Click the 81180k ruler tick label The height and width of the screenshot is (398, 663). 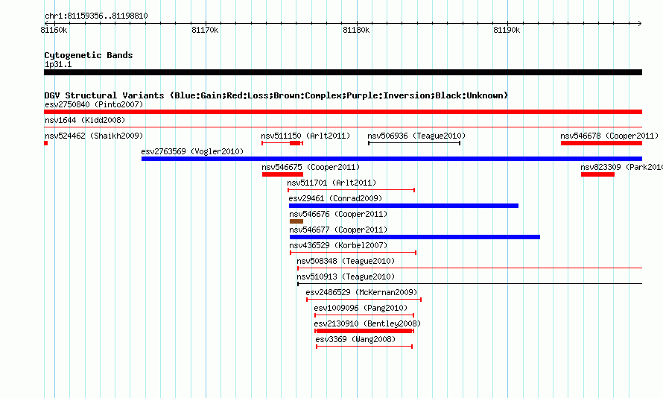point(356,30)
